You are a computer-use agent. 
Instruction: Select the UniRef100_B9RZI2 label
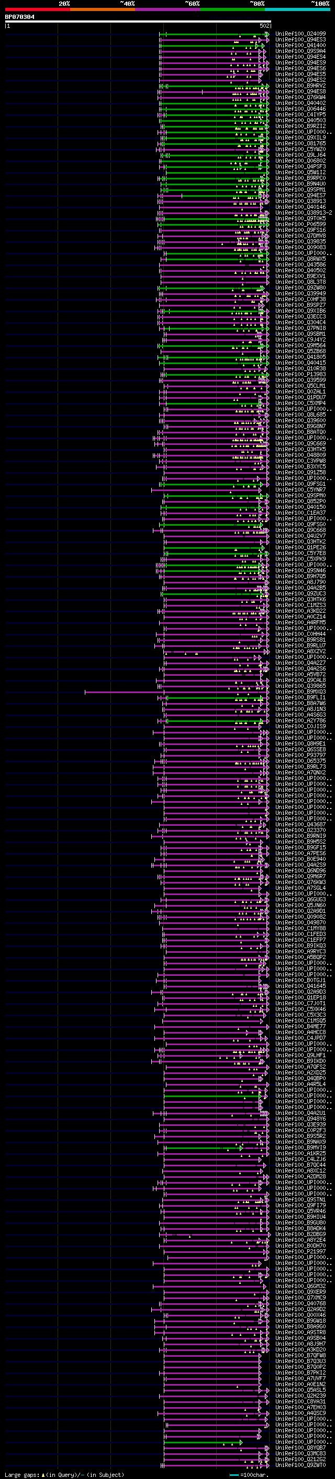(300, 126)
